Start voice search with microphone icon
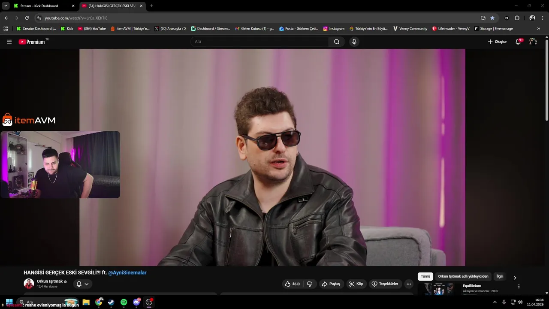The image size is (549, 309). pyautogui.click(x=354, y=42)
